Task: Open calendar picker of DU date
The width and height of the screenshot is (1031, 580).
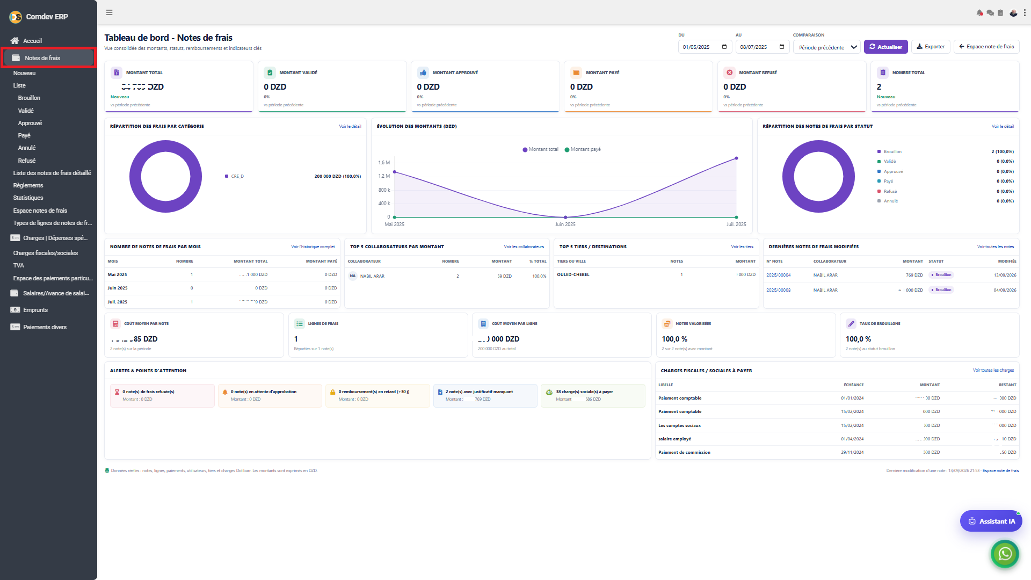Action: pyautogui.click(x=724, y=47)
